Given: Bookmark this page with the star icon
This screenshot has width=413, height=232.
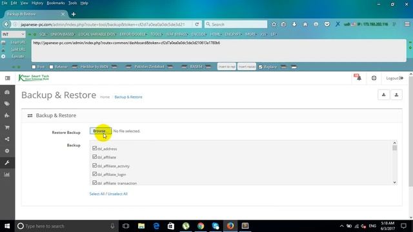Looking at the screenshot, I should pos(274,24).
